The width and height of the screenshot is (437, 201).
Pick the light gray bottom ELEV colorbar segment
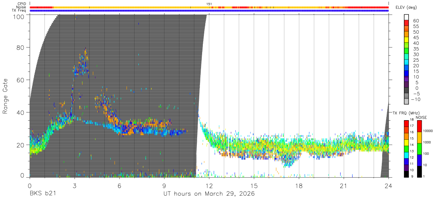tap(406, 102)
